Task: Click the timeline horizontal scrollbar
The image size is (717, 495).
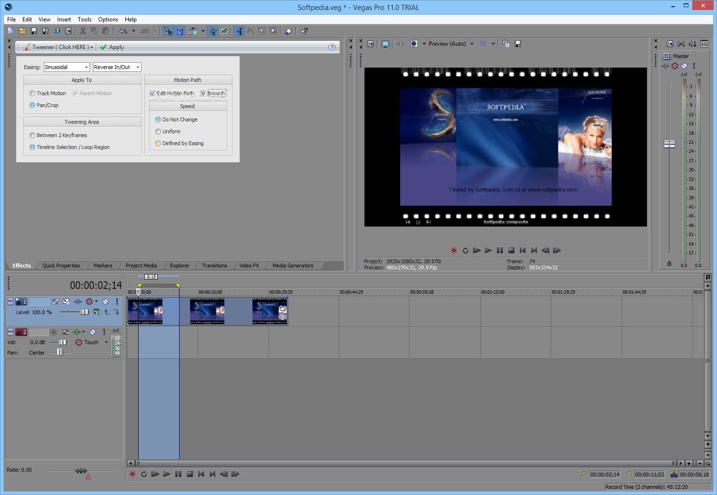Action: [x=405, y=463]
